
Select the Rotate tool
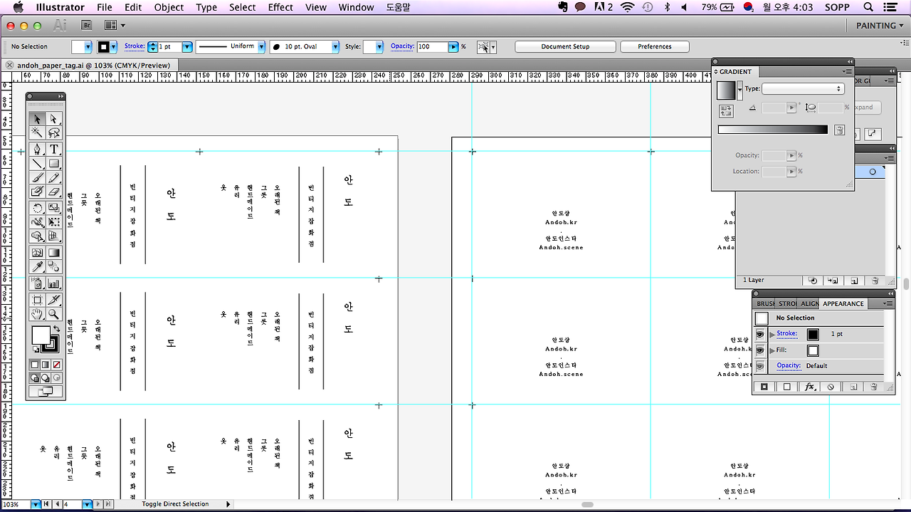click(x=38, y=208)
